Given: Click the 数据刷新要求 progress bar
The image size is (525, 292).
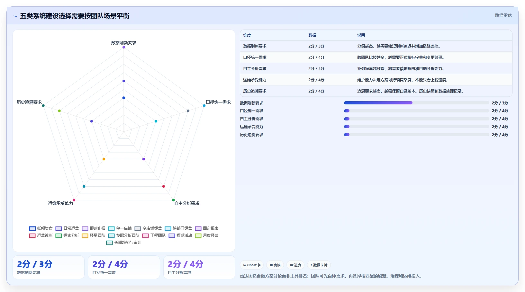Looking at the screenshot, I should pyautogui.click(x=416, y=103).
